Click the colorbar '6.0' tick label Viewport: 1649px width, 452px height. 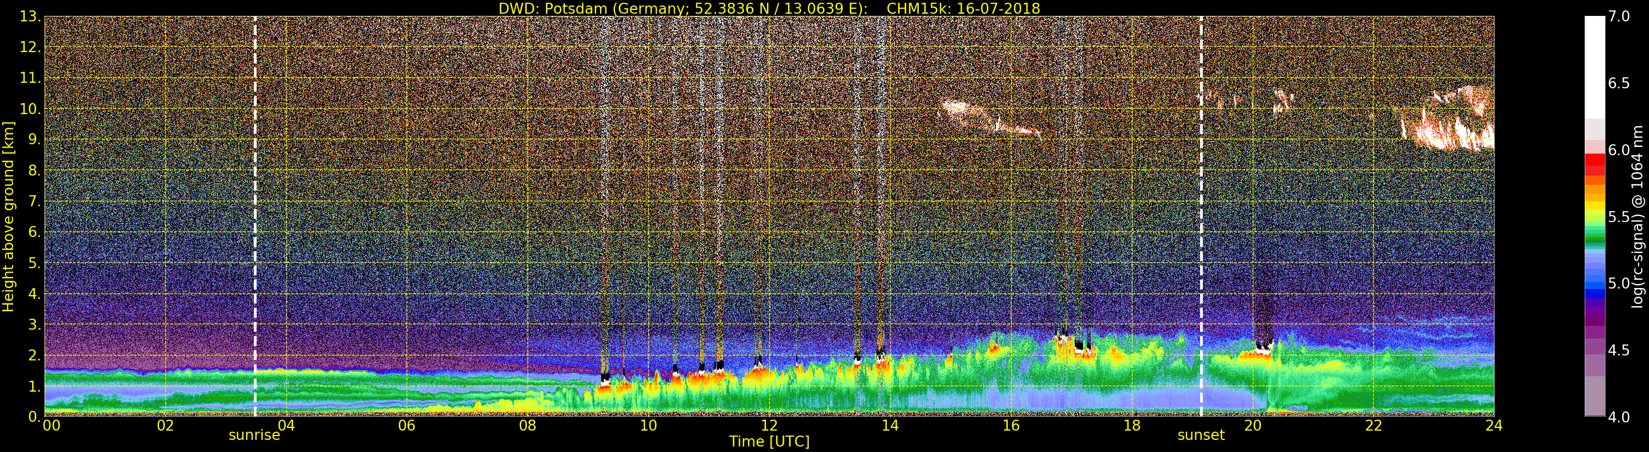coord(1619,150)
